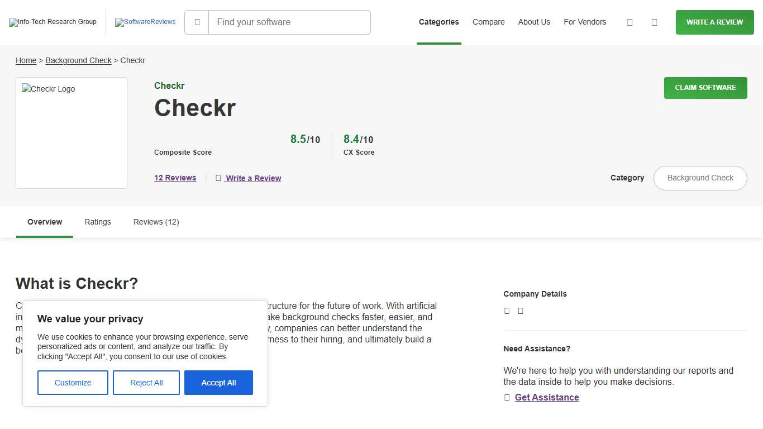763x429 pixels.
Task: Click the second icon under Company Details
Action: point(520,311)
